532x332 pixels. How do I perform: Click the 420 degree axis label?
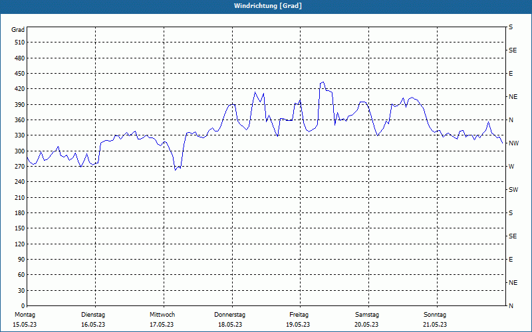[20, 89]
